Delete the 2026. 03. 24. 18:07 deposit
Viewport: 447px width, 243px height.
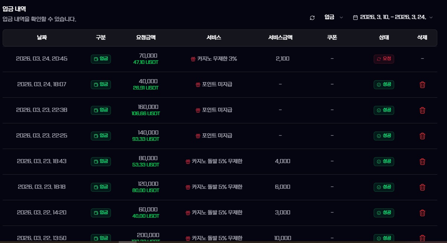point(422,85)
